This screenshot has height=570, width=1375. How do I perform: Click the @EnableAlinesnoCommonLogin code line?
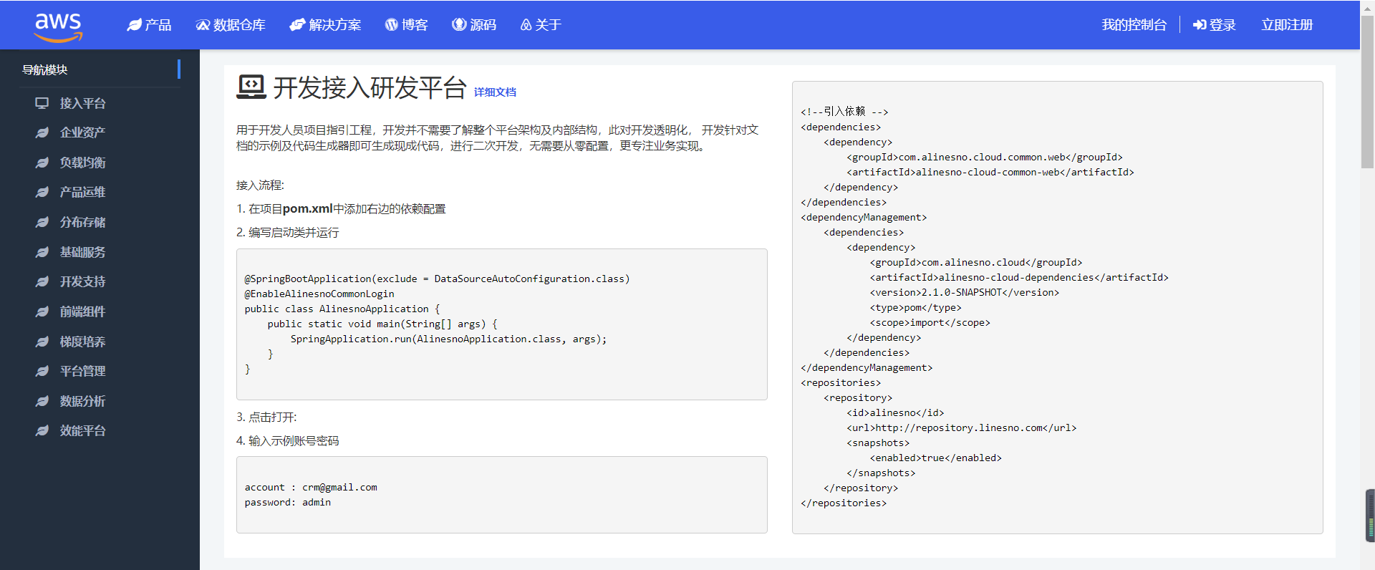319,294
